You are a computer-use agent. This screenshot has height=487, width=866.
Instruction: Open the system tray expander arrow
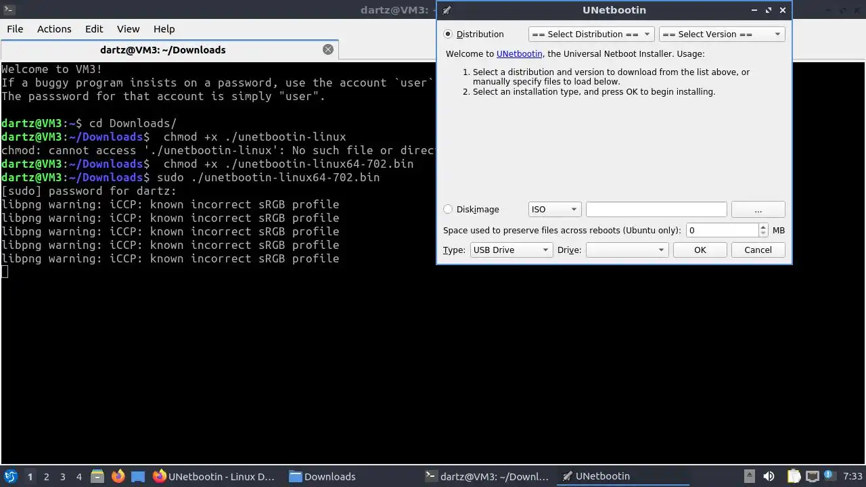[749, 476]
